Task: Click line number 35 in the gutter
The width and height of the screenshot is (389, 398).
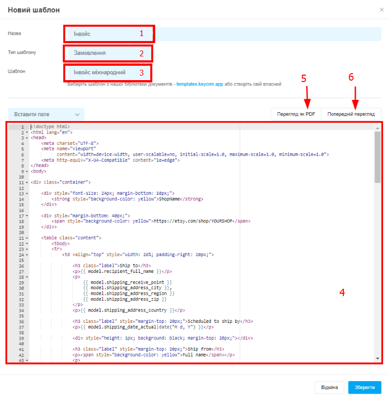Action: tap(21, 316)
